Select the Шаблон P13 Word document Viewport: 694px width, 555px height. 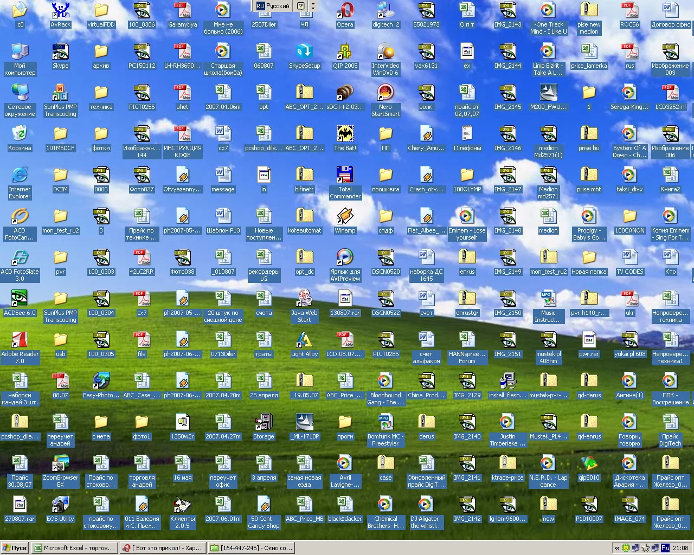tap(223, 220)
